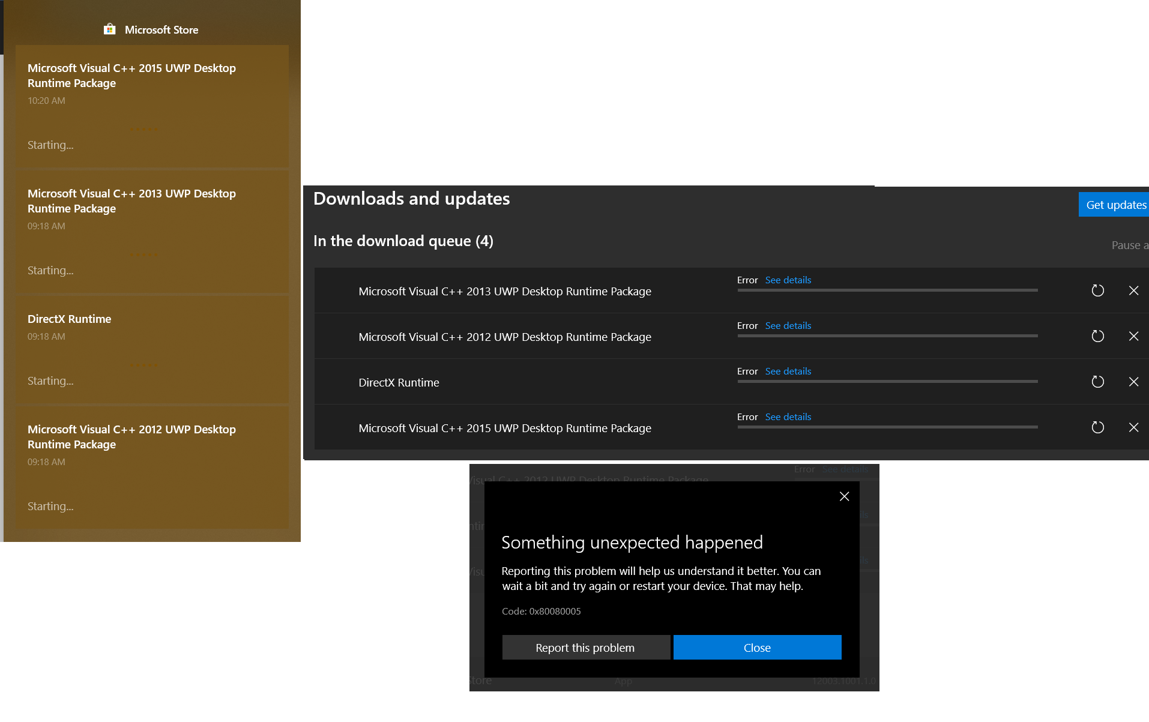
Task: Open the Visual C++ 2012 notification card
Action: tap(152, 468)
